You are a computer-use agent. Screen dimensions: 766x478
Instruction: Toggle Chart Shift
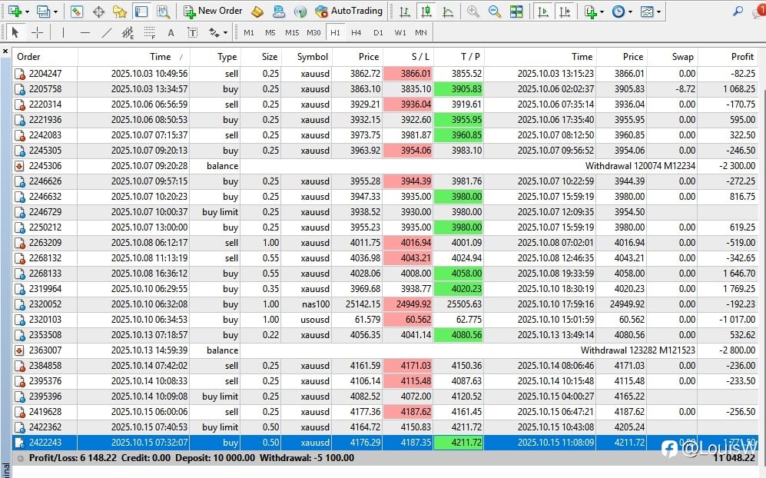(x=565, y=12)
